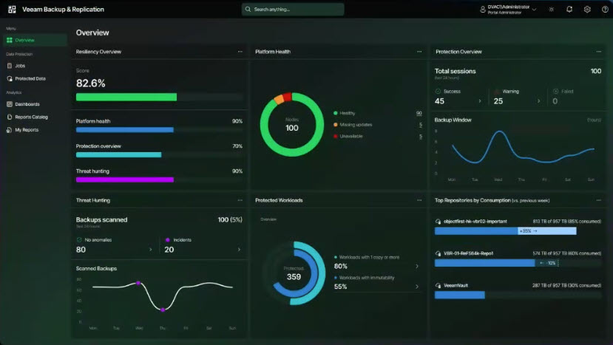Click the -10% consumption change indicator

(x=547, y=263)
